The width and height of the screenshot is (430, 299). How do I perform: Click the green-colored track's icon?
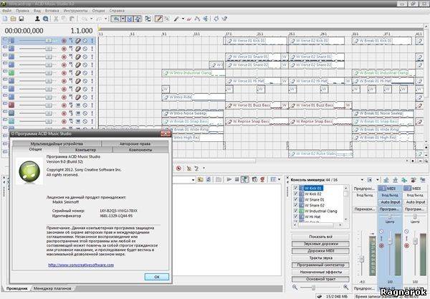click(x=11, y=72)
